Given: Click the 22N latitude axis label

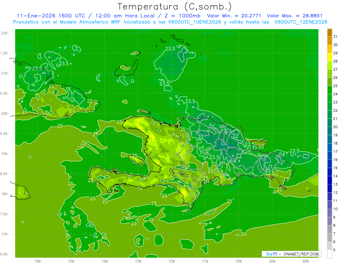Looking at the screenshot, I should tap(5, 33).
